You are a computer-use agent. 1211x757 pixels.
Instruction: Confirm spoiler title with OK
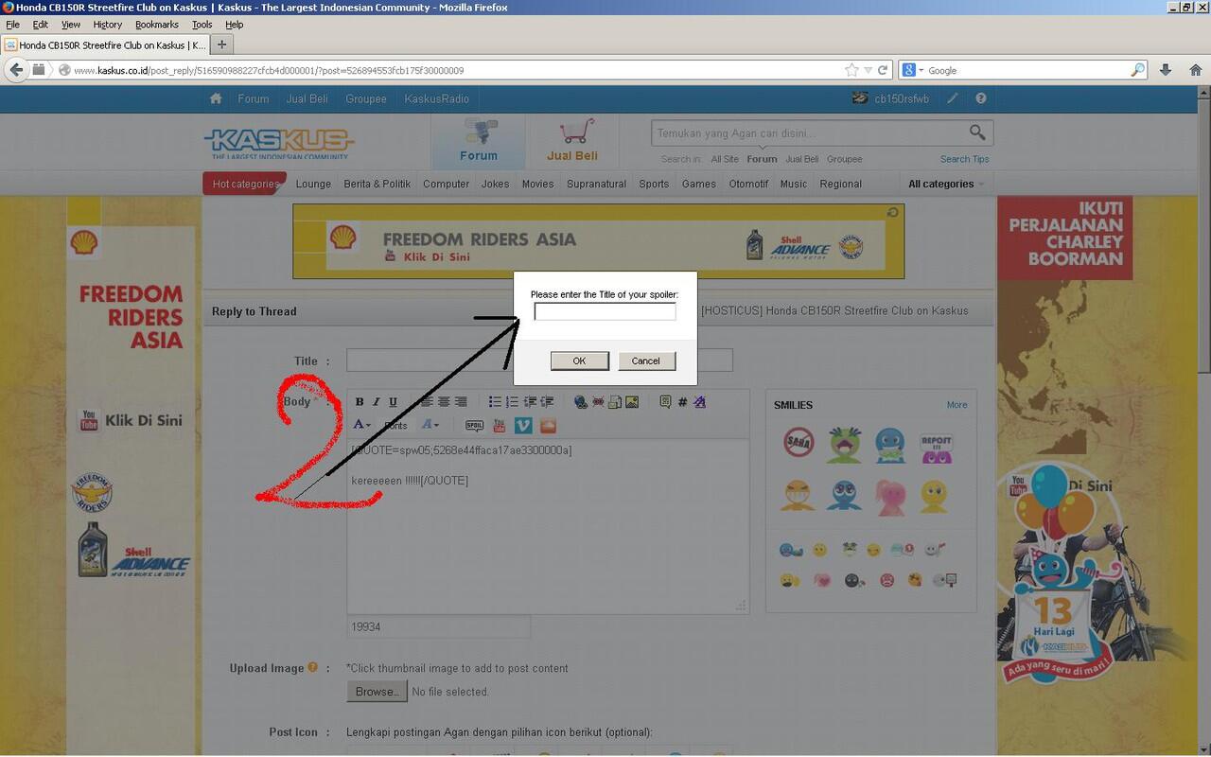579,361
